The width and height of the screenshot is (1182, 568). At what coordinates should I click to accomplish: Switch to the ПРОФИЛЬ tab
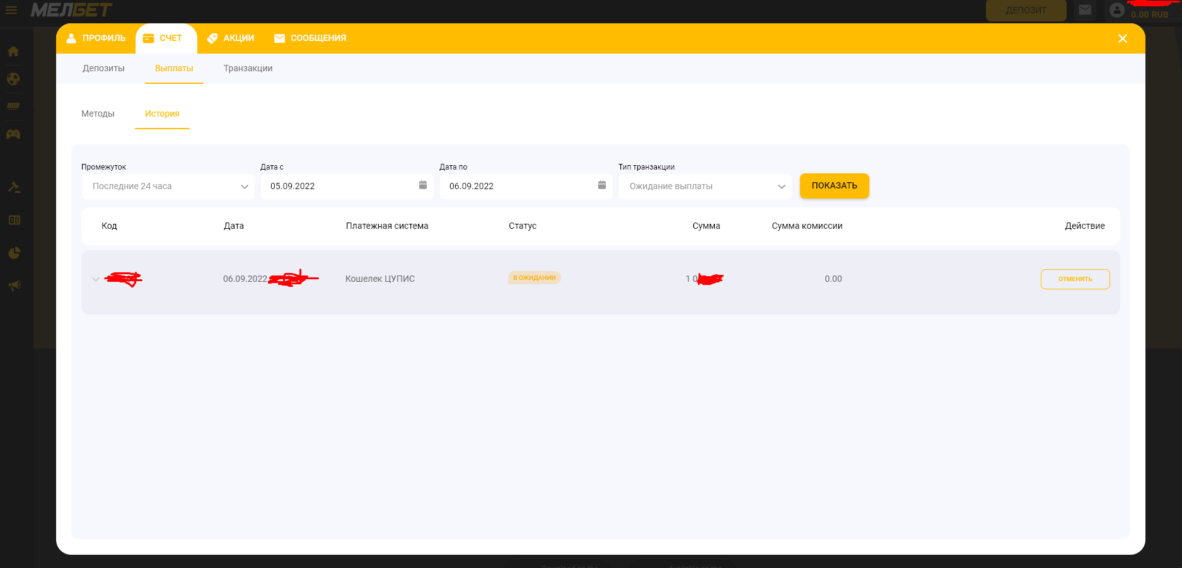pos(96,38)
